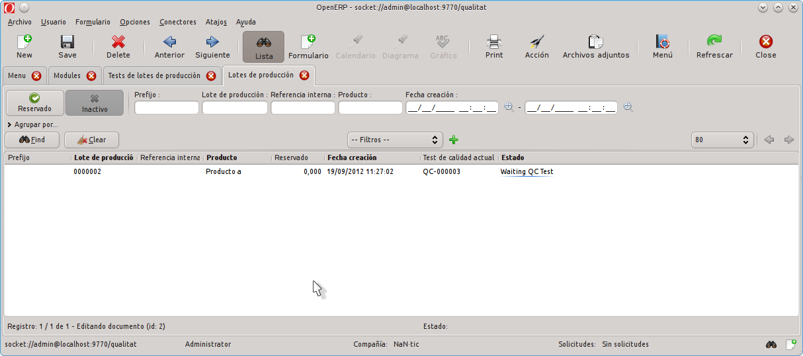Switch to Formulario view
The width and height of the screenshot is (803, 356).
308,47
